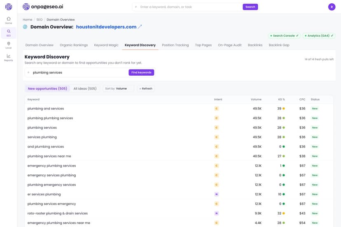Viewport: 341px width, 227px height.
Task: Switch to the All ideas (505) filter
Action: click(85, 89)
